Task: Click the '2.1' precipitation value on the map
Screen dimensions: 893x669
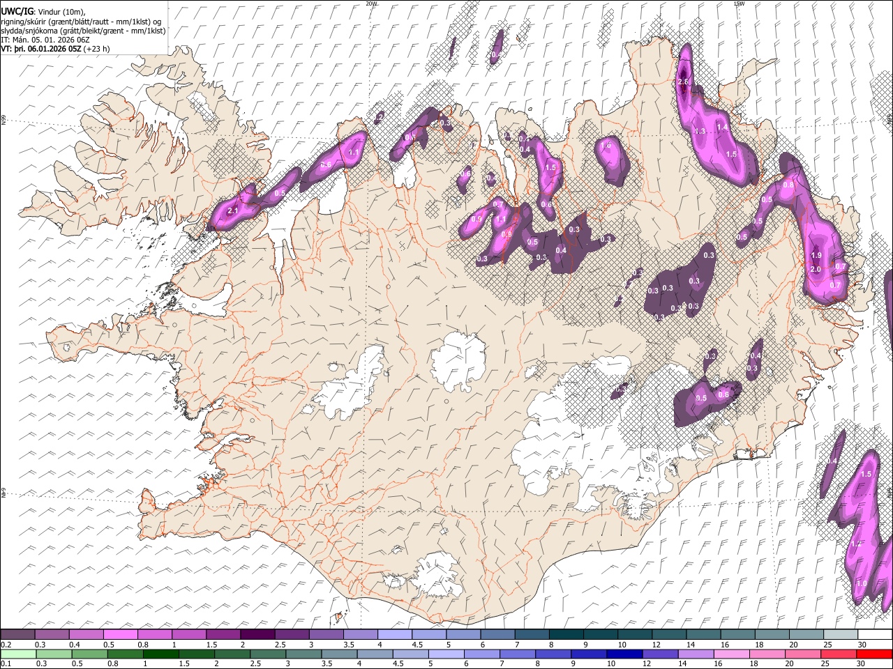Action: pos(233,210)
